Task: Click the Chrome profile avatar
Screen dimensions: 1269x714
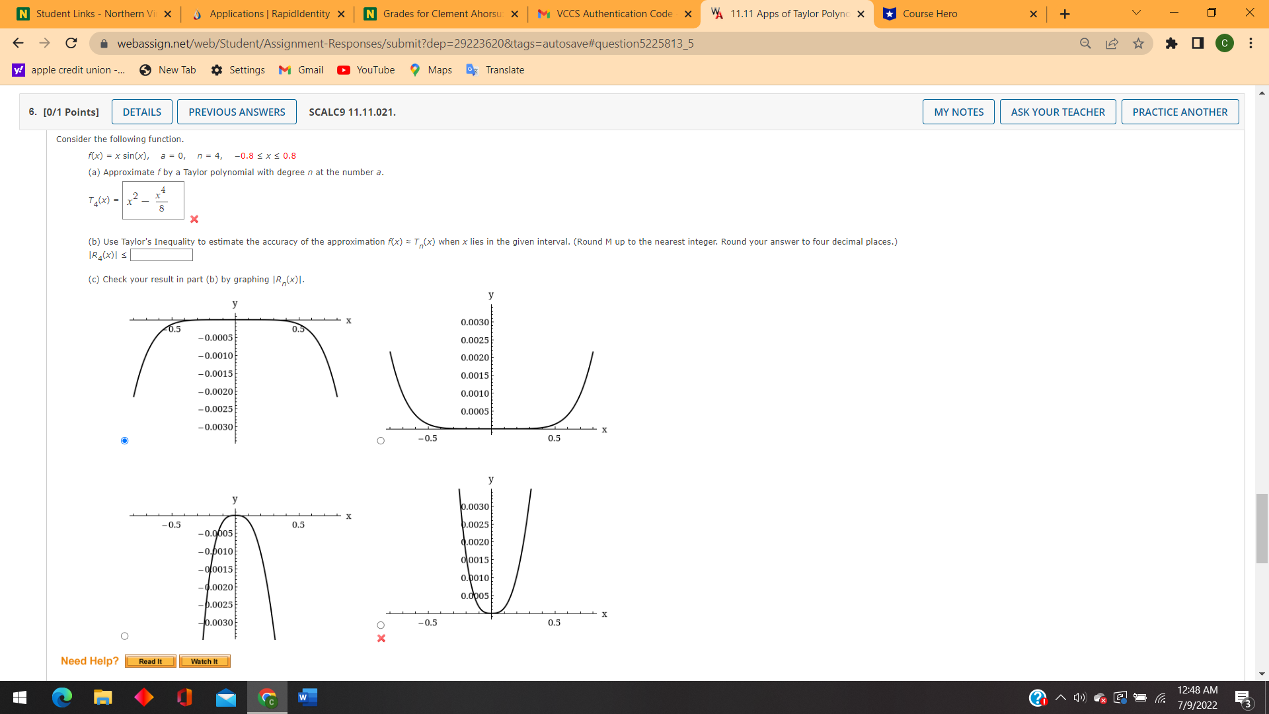Action: (1225, 43)
